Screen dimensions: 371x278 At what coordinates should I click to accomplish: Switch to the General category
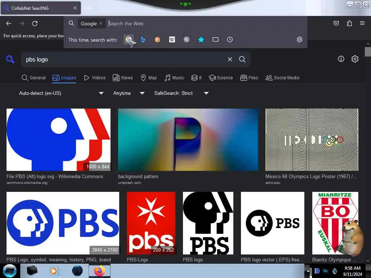tap(33, 77)
